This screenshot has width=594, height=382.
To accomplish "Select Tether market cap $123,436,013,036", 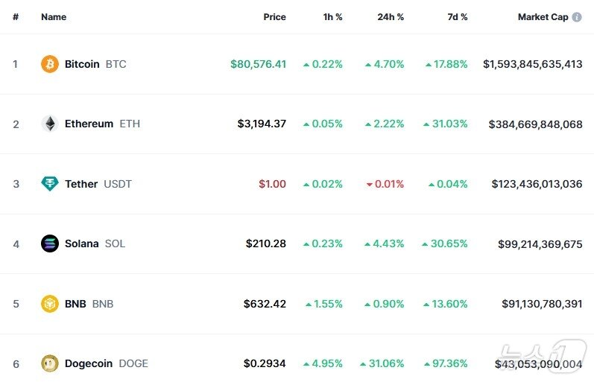I will (537, 184).
